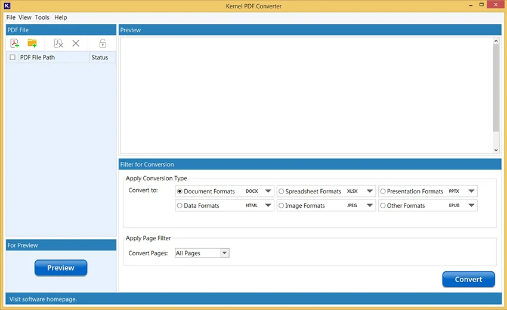Expand the PPTX presentation format dropdown
This screenshot has height=310, width=507.
tap(471, 191)
